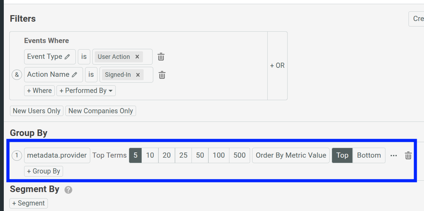
Task: Enable the New Companies Only filter
Action: [x=101, y=110]
